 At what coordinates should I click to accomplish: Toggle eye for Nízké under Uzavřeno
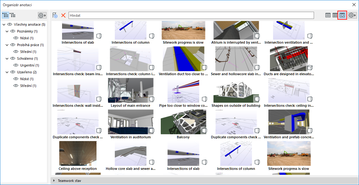click(x=16, y=79)
